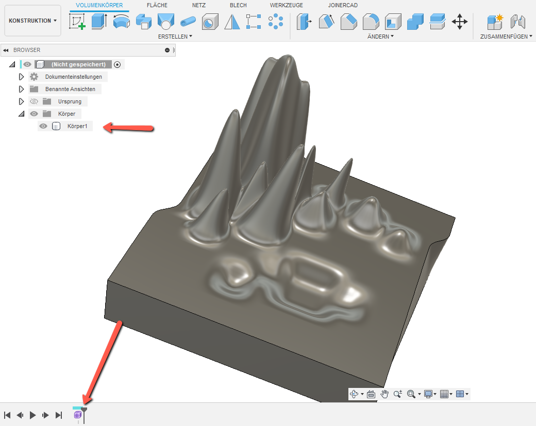Select the Mirror tool
The image size is (536, 426).
(232, 22)
